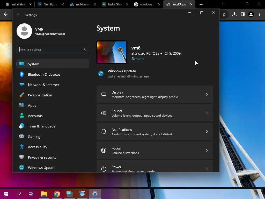Click the VM6@collabnet.local account text
This screenshot has width=265, height=199.
[x=50, y=34]
